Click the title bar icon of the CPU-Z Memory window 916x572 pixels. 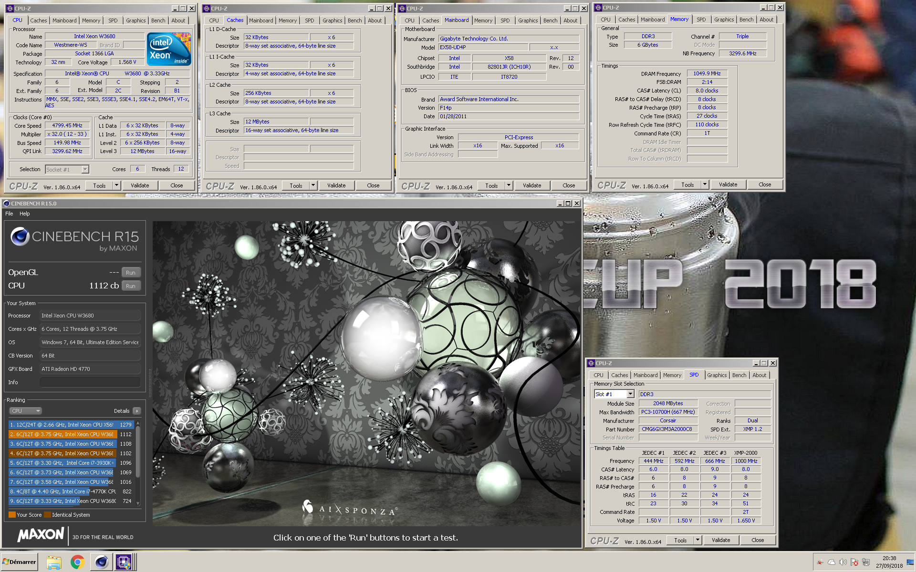click(x=598, y=8)
